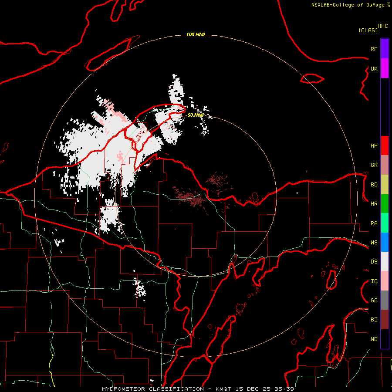Click the UK magenta legend swatch
392x392 pixels.
385,68
